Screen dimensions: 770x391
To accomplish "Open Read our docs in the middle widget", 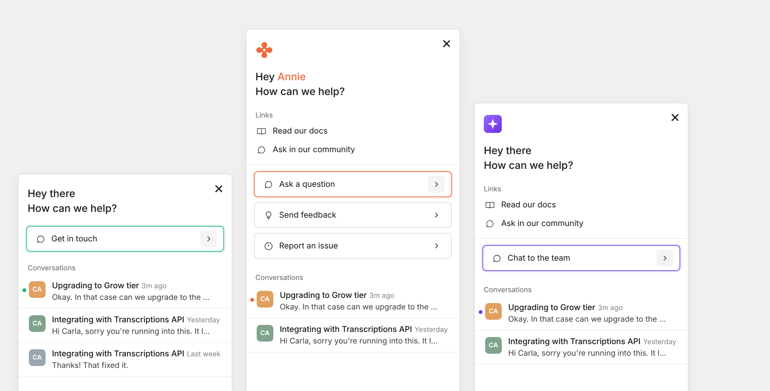I will [x=300, y=131].
